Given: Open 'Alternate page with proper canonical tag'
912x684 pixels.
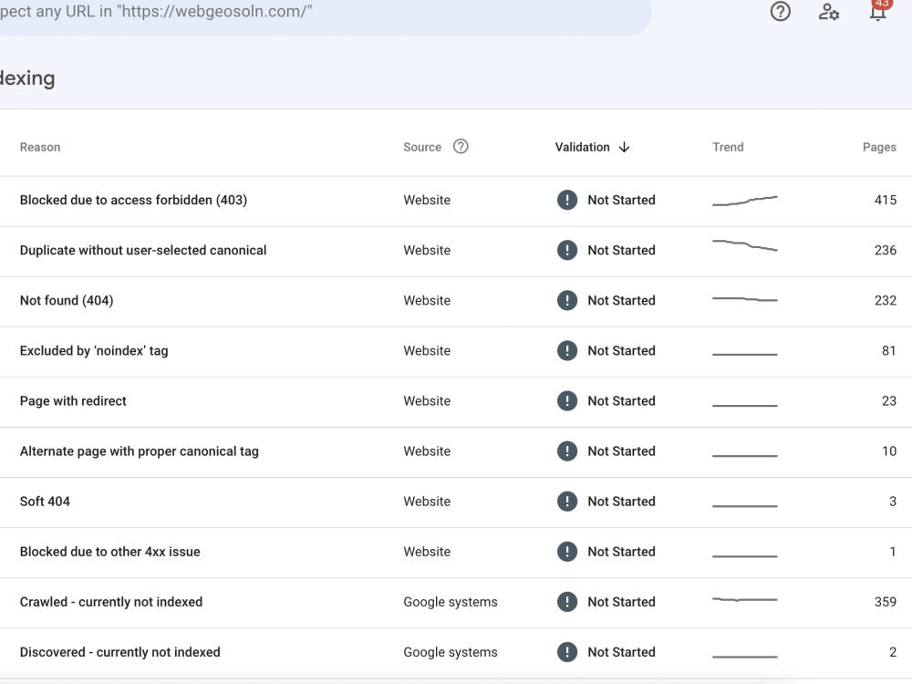Looking at the screenshot, I should click(139, 451).
